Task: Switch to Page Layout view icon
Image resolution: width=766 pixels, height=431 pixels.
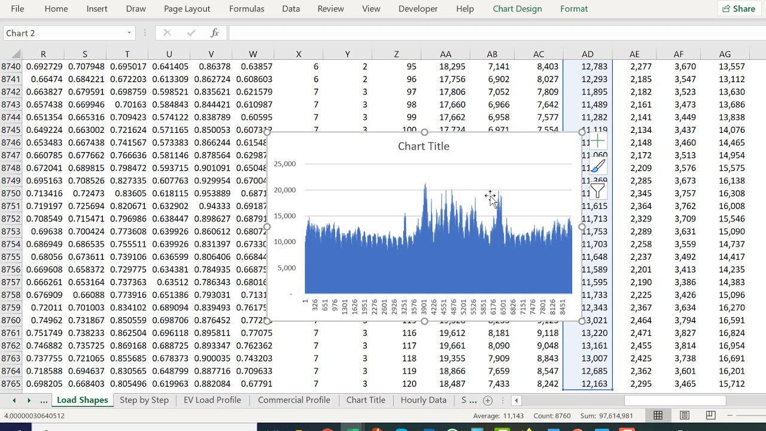Action: click(685, 415)
